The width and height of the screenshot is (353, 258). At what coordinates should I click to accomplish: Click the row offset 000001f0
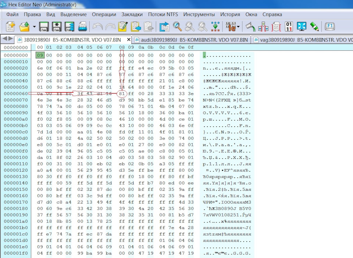[x=16, y=253]
